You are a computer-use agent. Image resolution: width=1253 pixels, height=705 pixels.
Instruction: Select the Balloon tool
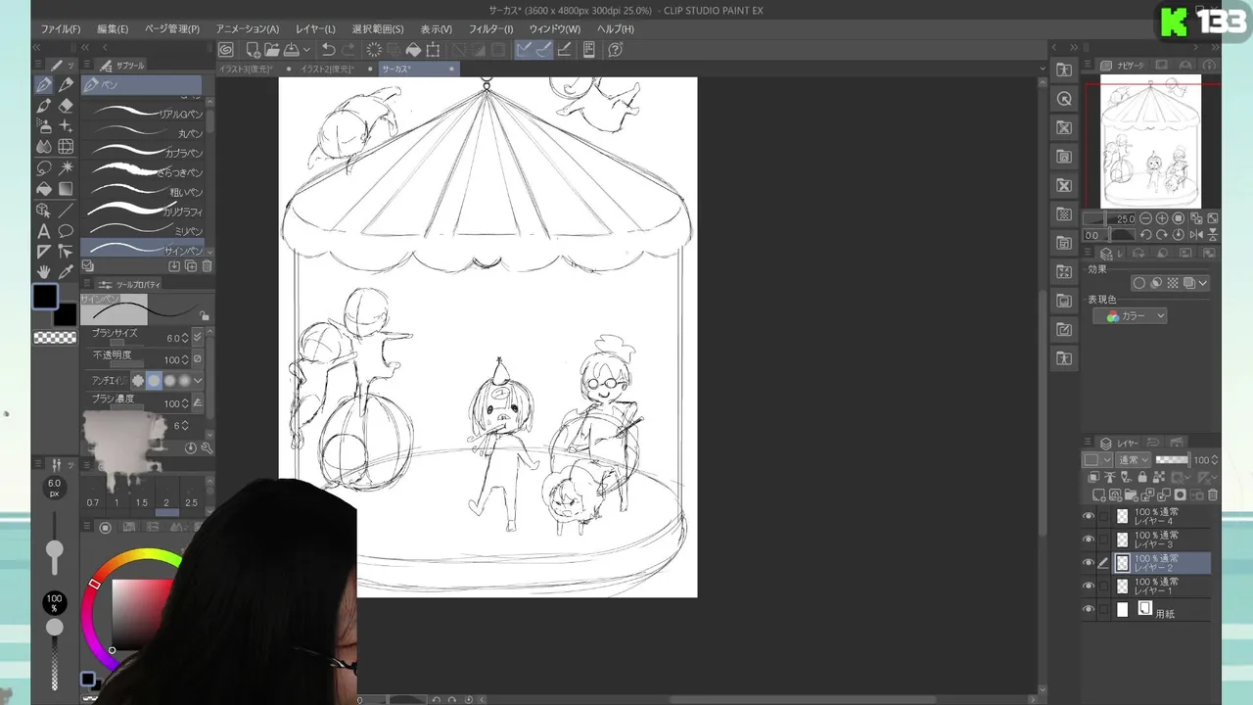tap(66, 231)
